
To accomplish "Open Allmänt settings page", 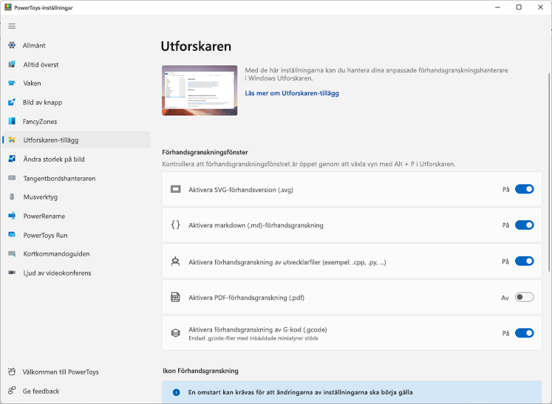I will [x=76, y=45].
